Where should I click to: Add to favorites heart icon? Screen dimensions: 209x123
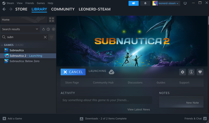[x=200, y=72]
